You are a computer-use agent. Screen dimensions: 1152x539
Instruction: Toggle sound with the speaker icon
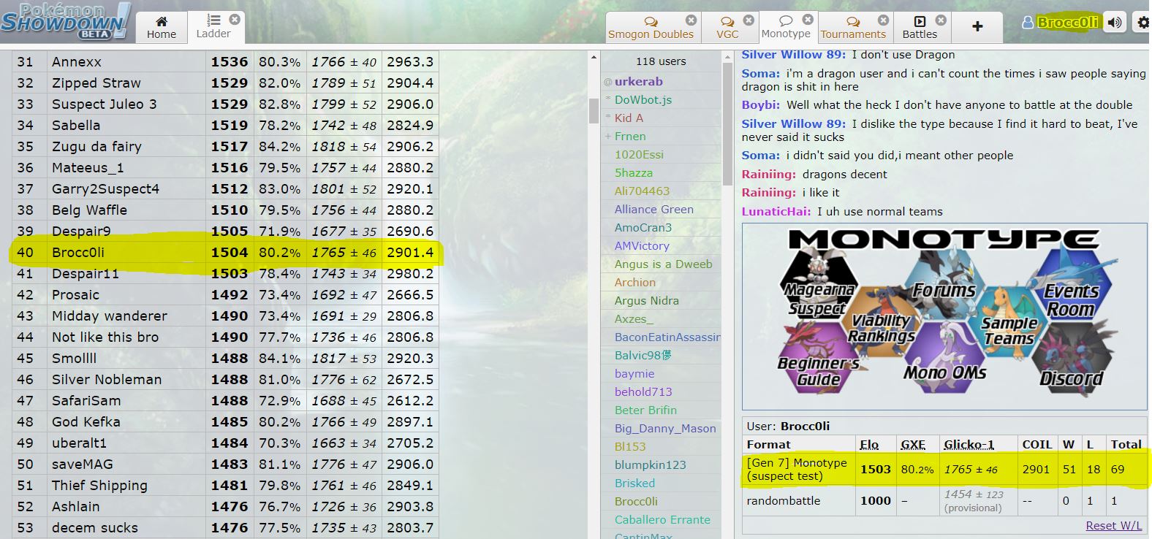pos(1115,23)
